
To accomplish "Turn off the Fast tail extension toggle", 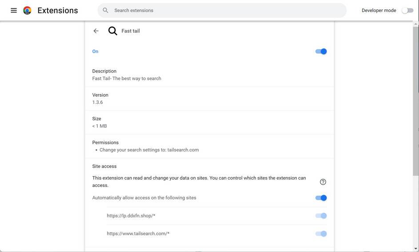I will pyautogui.click(x=321, y=51).
